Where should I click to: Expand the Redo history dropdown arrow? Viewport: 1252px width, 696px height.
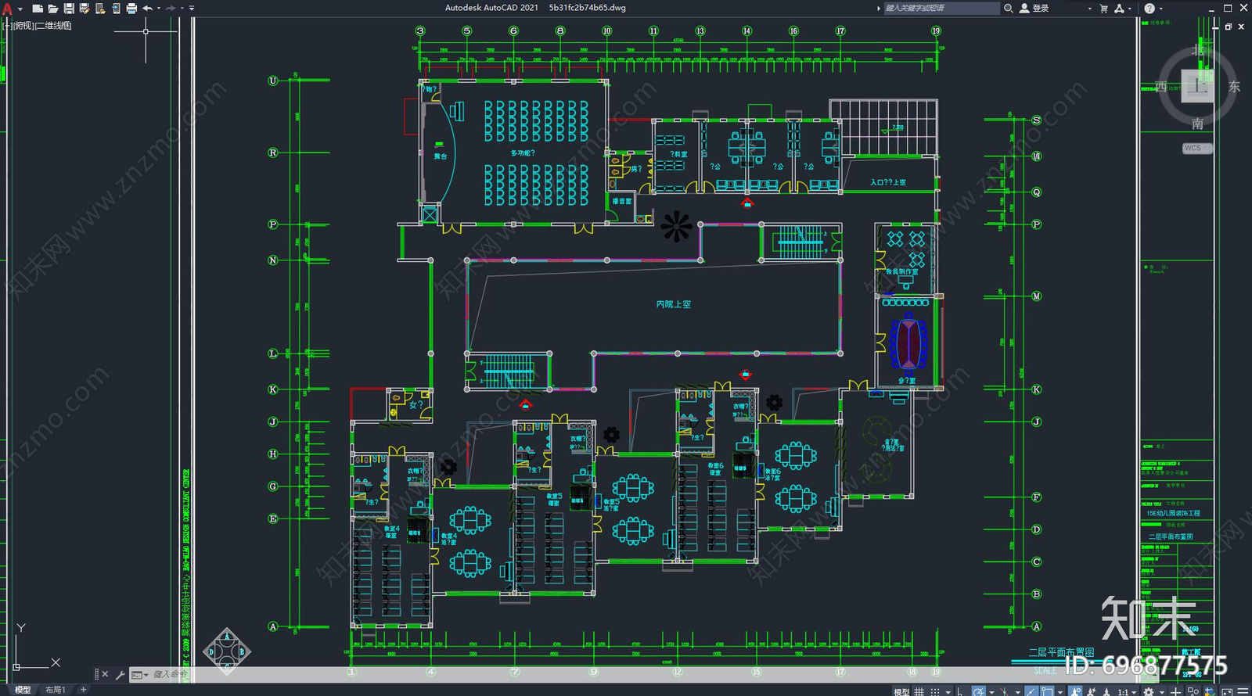[182, 9]
